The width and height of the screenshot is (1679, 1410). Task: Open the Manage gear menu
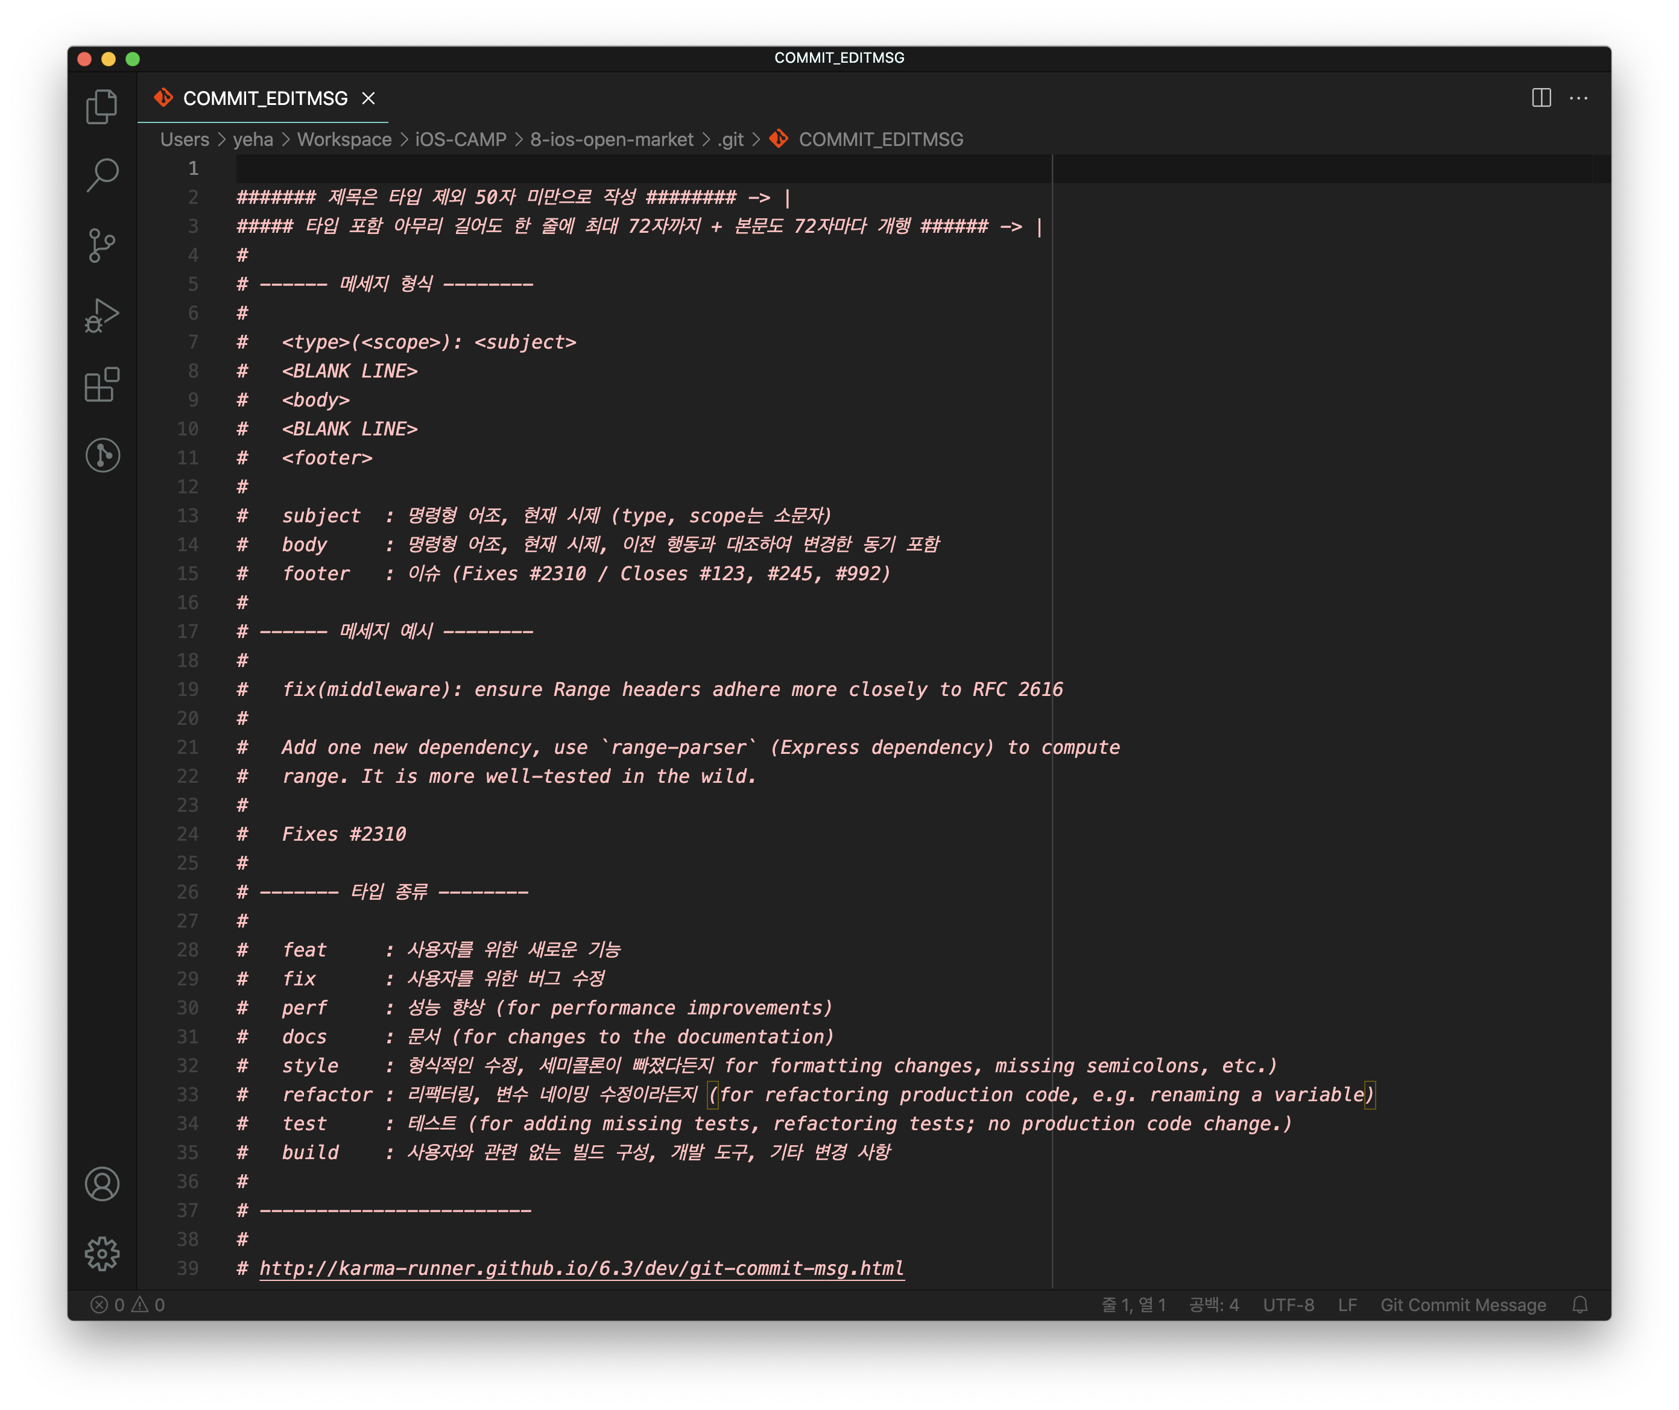101,1253
